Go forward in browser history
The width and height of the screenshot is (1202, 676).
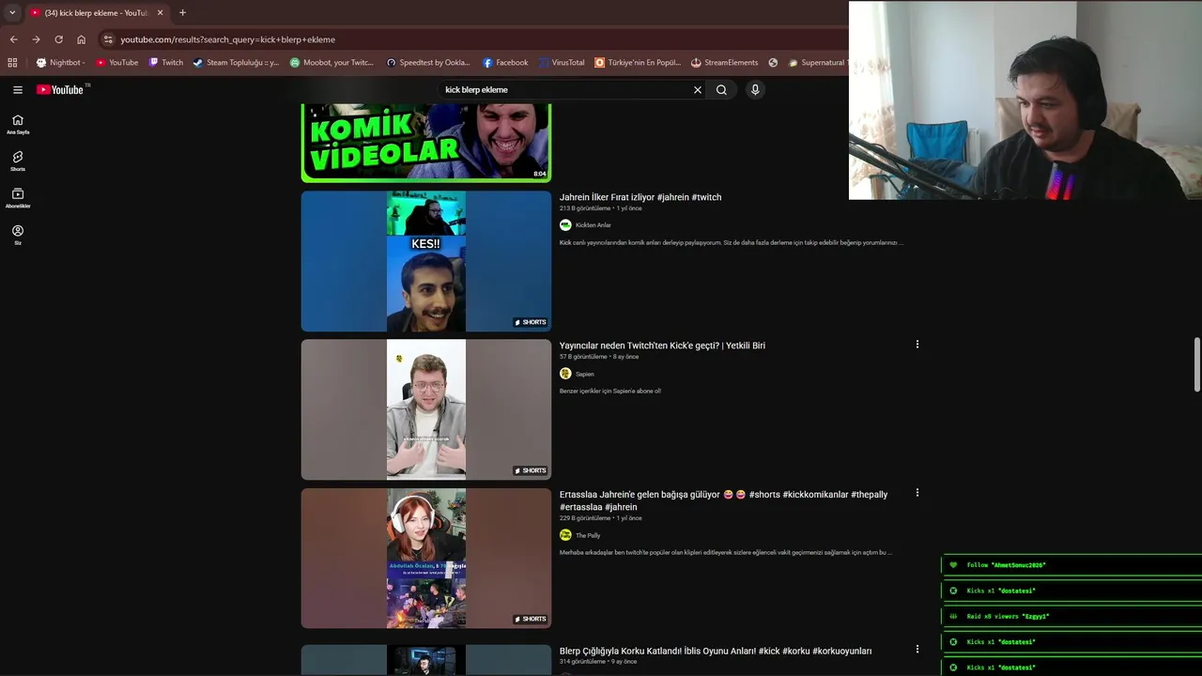(36, 39)
